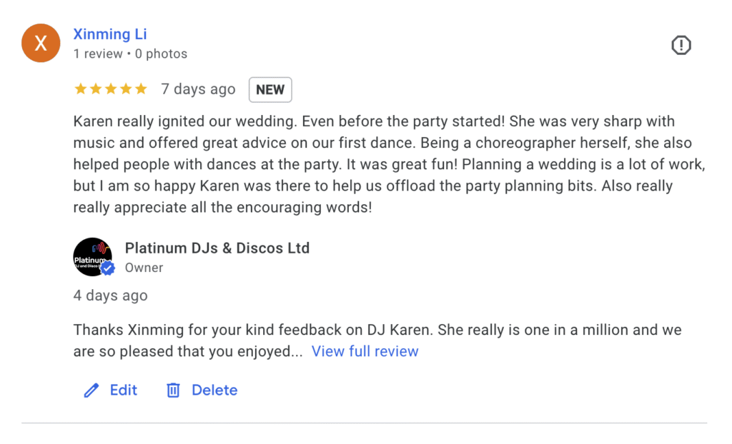Screen dimensions: 732x444
Task: Click the "7 days ago" review timestamp
Action: click(198, 89)
